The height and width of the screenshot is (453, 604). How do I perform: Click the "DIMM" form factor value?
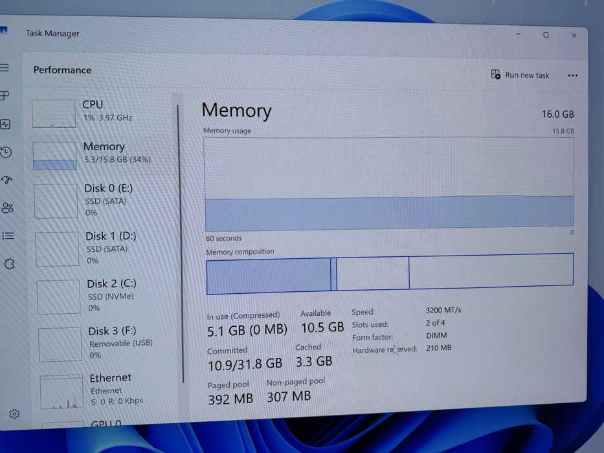[x=436, y=335]
